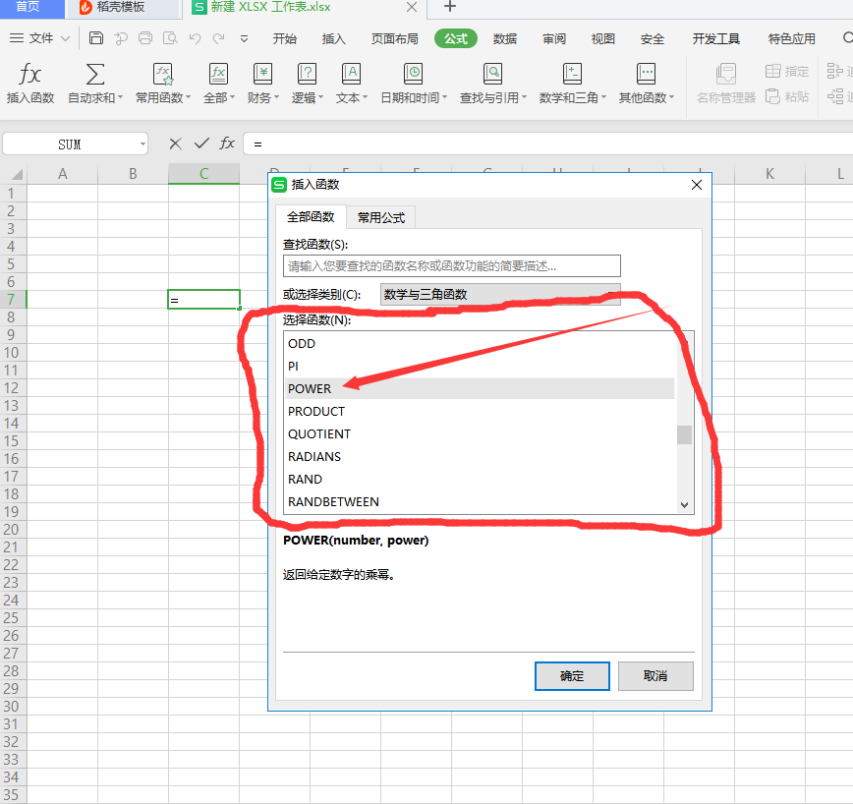The height and width of the screenshot is (804, 853).
Task: Open the 逻辑 logical functions icon
Action: pyautogui.click(x=307, y=75)
